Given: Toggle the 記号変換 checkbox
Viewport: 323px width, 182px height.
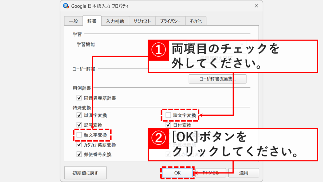Looking at the screenshot, I should pos(79,125).
